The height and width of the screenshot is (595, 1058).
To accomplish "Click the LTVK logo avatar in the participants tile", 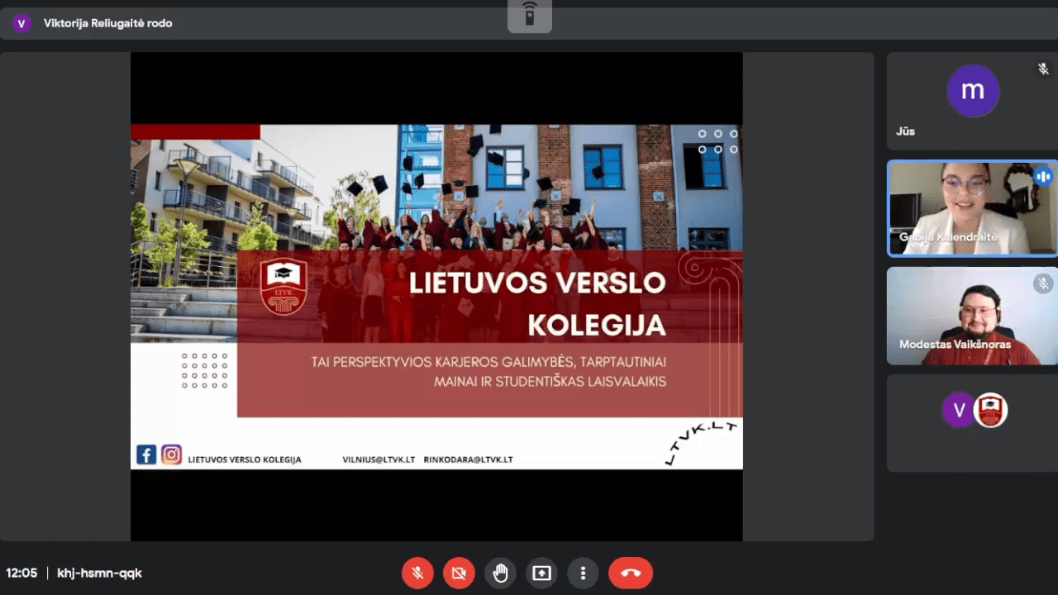I will (990, 410).
